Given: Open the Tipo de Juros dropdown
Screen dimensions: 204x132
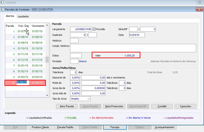Looking at the screenshot, I should tap(80, 99).
